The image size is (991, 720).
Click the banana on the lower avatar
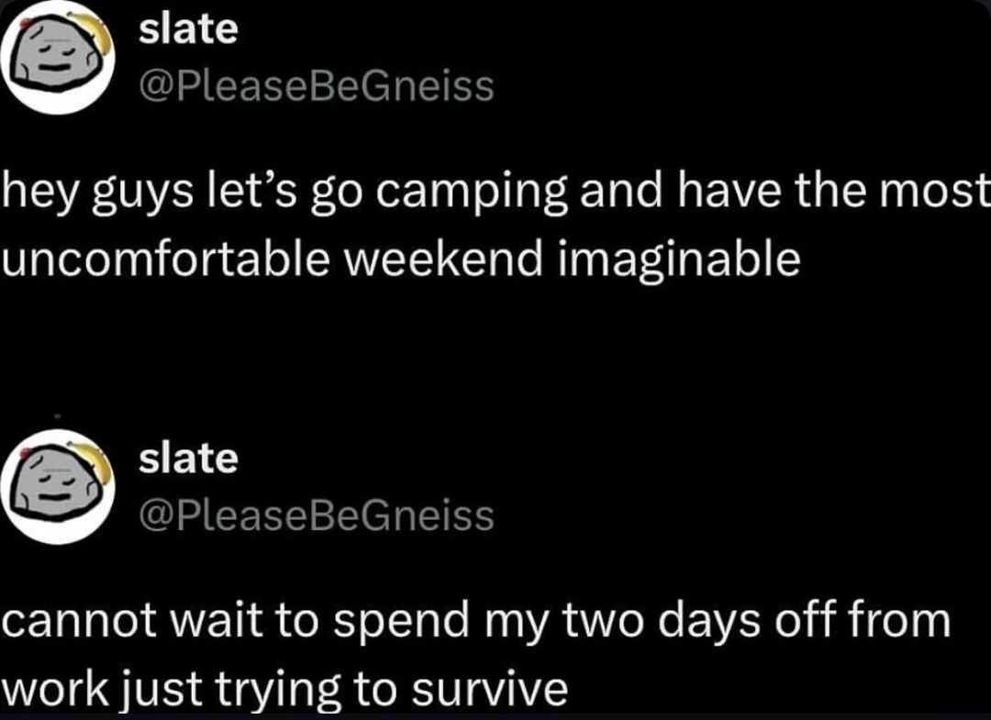tap(97, 461)
